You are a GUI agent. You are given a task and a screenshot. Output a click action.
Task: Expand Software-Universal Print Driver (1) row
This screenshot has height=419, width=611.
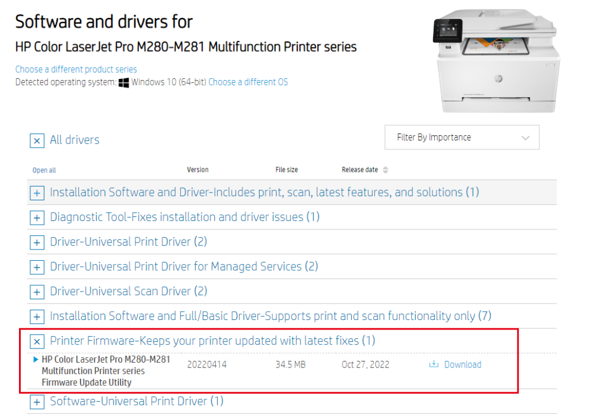(x=37, y=402)
